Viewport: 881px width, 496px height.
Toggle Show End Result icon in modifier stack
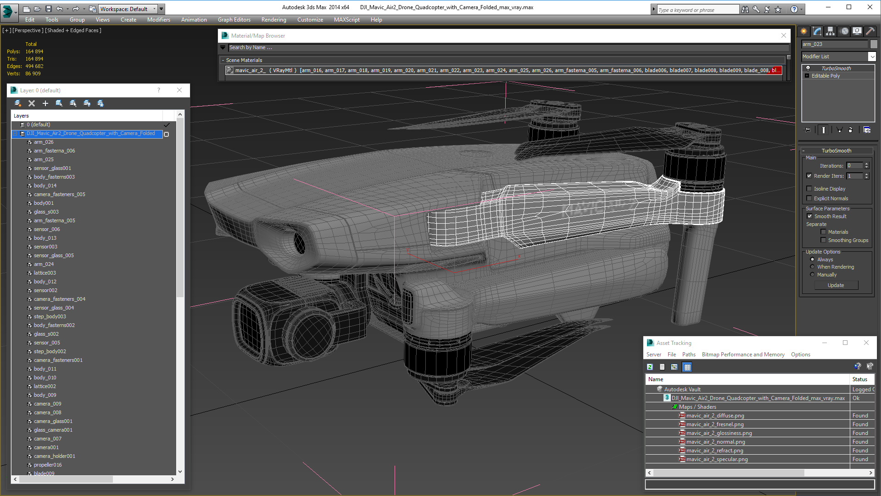pyautogui.click(x=824, y=130)
